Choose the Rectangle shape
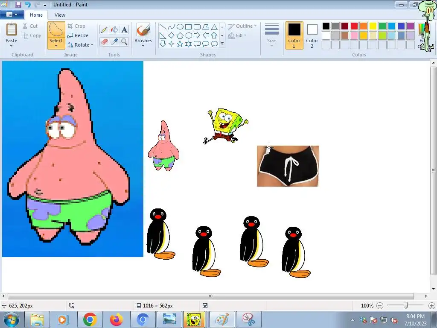 click(189, 27)
